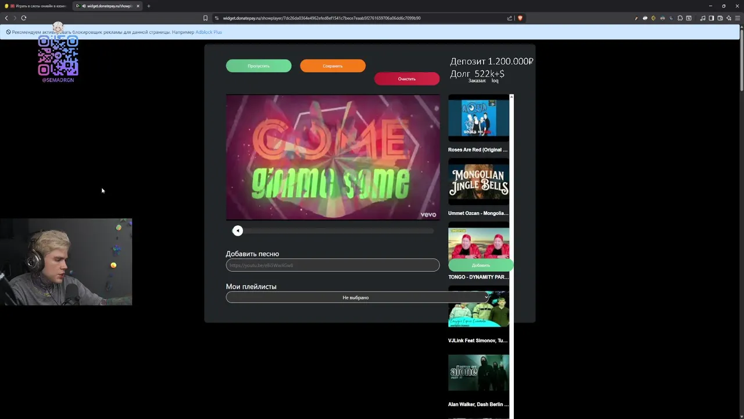
Task: Select the Mongolian Jingle Bells thumbnail
Action: pyautogui.click(x=478, y=182)
